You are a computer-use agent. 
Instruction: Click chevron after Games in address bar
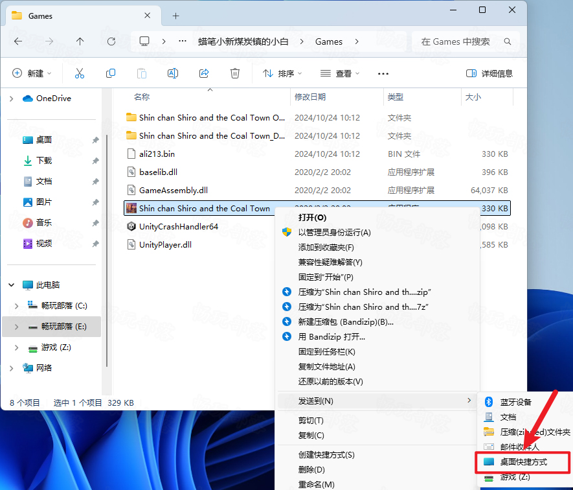[x=357, y=41]
